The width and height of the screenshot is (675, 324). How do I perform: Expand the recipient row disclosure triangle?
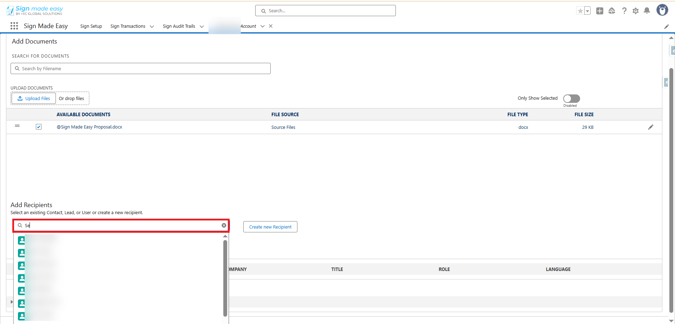pos(12,302)
